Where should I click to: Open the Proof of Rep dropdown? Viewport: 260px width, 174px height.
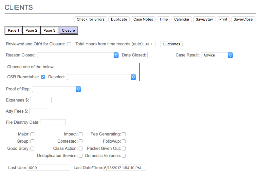pyautogui.click(x=56, y=89)
